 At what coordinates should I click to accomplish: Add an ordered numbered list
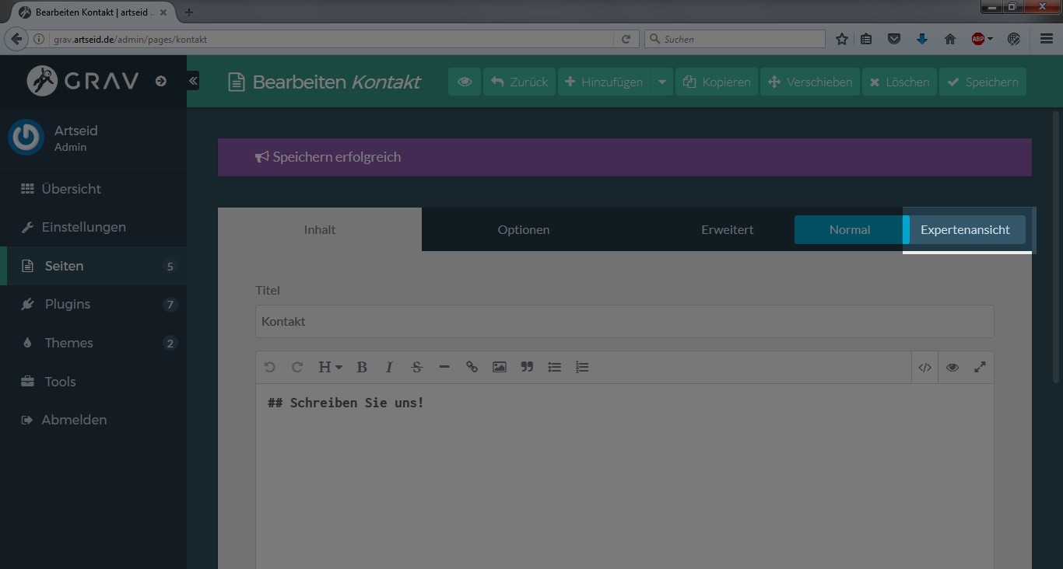pos(582,368)
